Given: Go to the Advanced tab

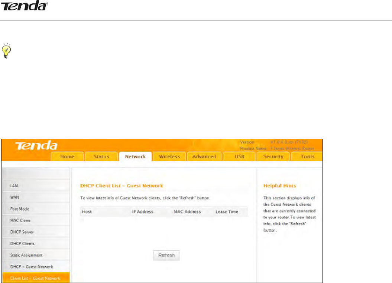Looking at the screenshot, I should (x=204, y=157).
